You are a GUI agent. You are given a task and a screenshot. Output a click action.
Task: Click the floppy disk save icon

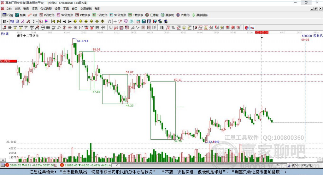click(x=155, y=21)
